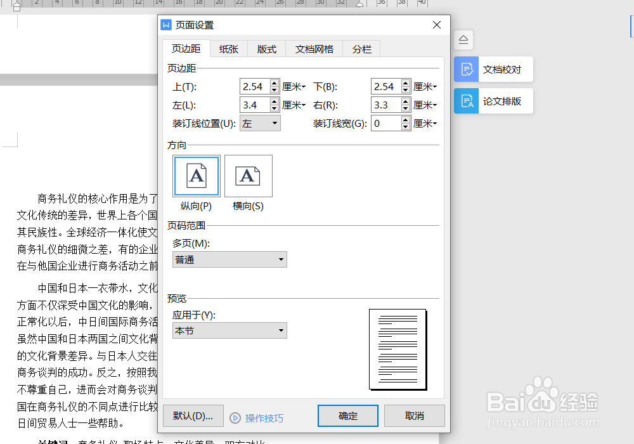This screenshot has width=634, height=444.
Task: Click the 默认(D)... button
Action: pos(193,415)
